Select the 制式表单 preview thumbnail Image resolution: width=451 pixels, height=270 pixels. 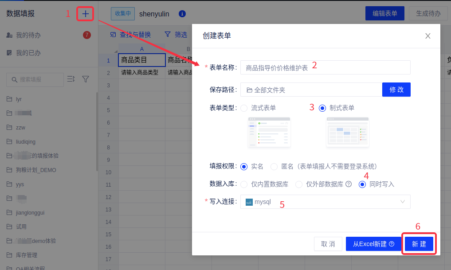click(x=347, y=132)
